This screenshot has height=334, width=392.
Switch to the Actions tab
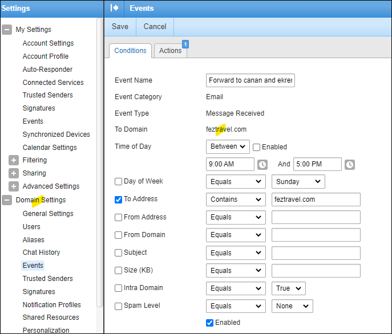(170, 51)
